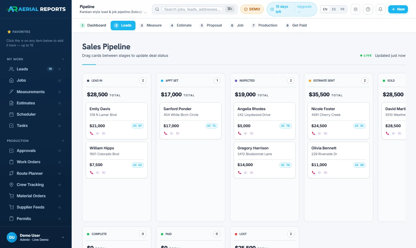Toggle light/dark theme sun icon
The height and width of the screenshot is (248, 416).
[356, 9]
